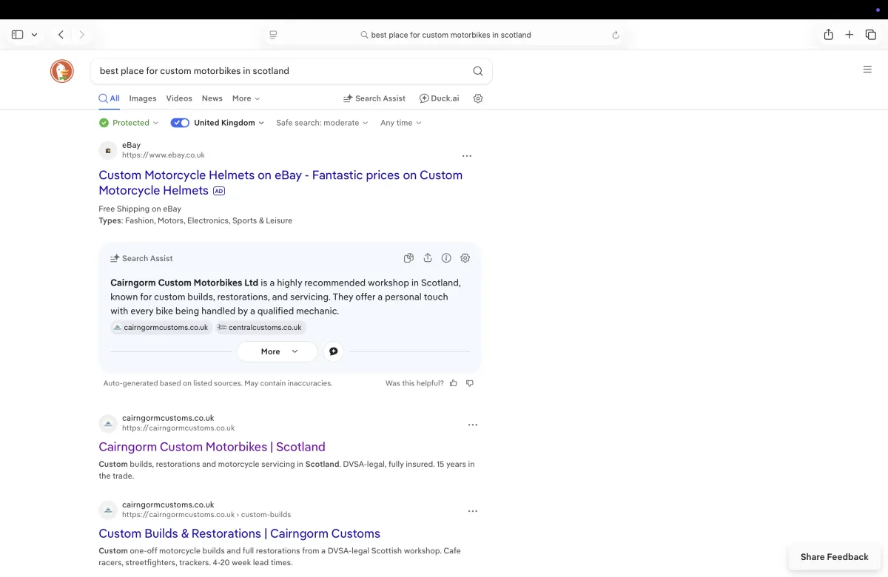This screenshot has width=888, height=577.
Task: Open the Duck.ai chat
Action: (440, 98)
